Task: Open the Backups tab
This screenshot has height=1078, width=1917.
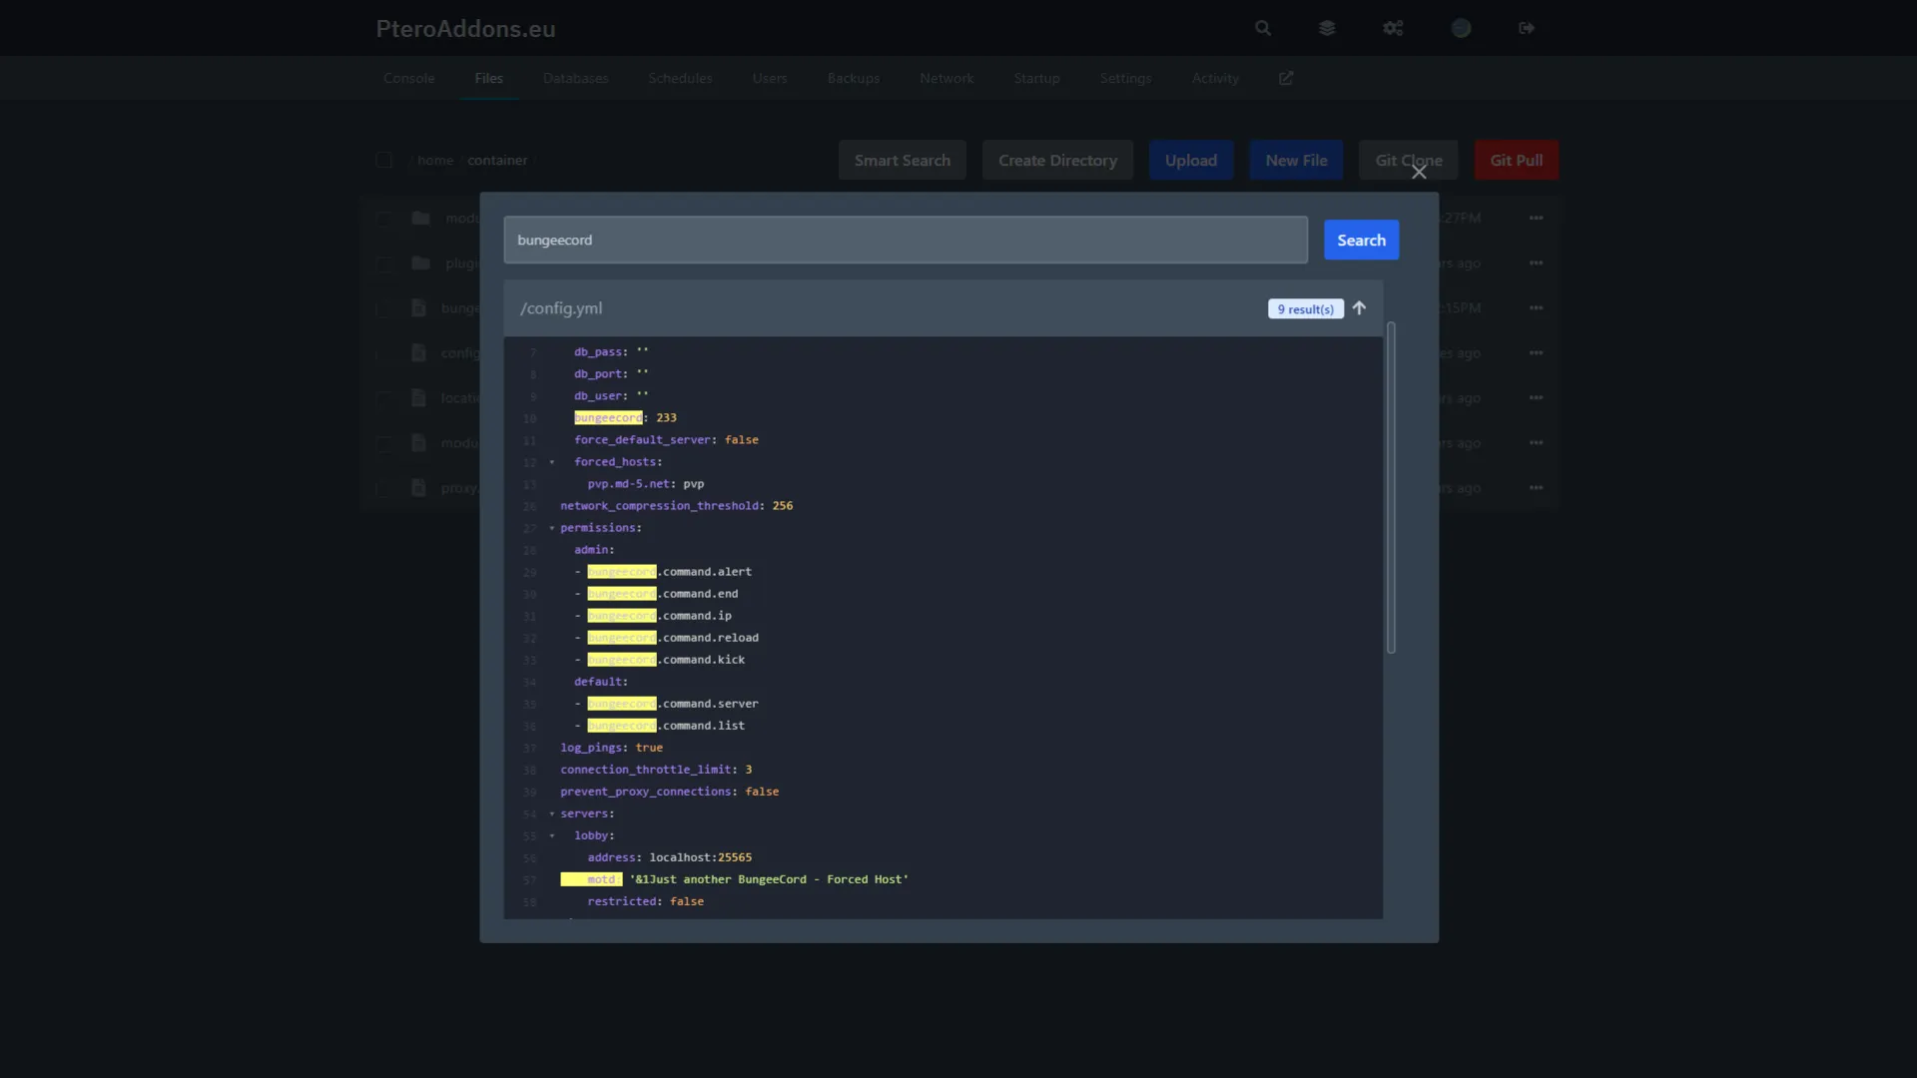Action: pyautogui.click(x=853, y=78)
